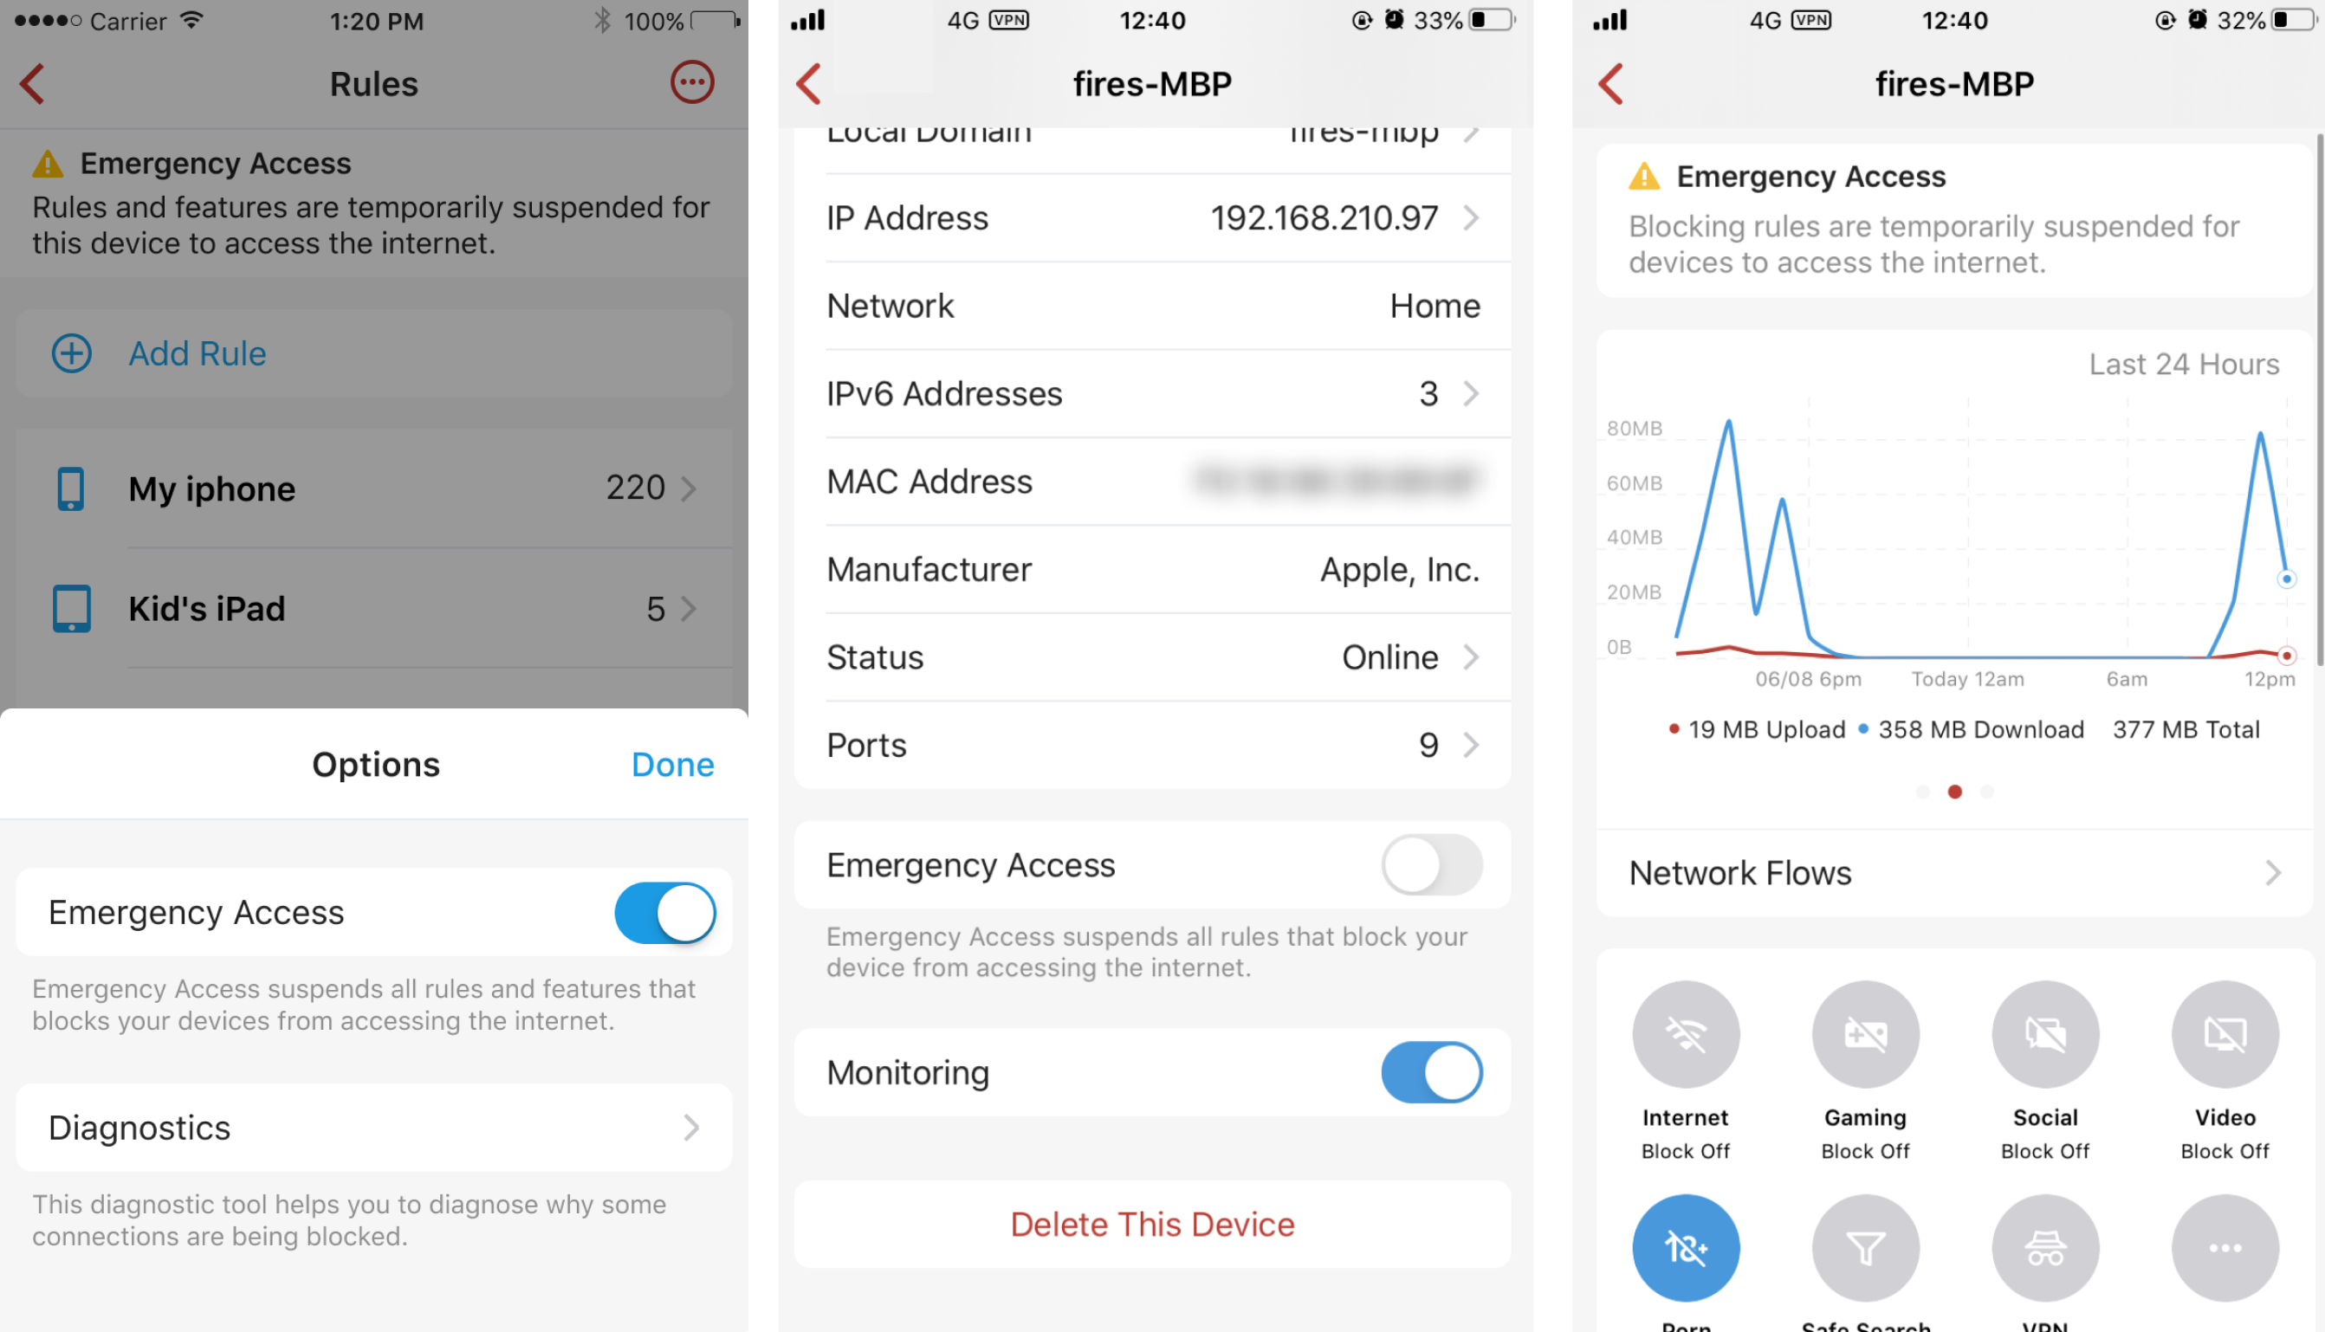Select My iPhone rules entry
2325x1332 pixels.
click(x=373, y=487)
